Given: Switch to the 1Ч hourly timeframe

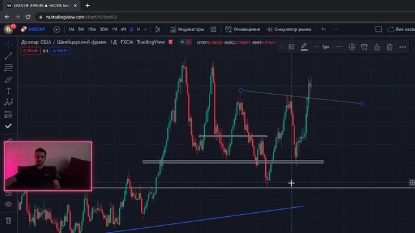Looking at the screenshot, I should click(x=114, y=30).
